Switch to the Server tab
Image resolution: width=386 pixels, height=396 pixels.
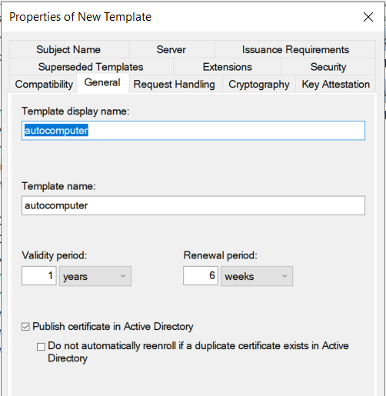pos(171,49)
